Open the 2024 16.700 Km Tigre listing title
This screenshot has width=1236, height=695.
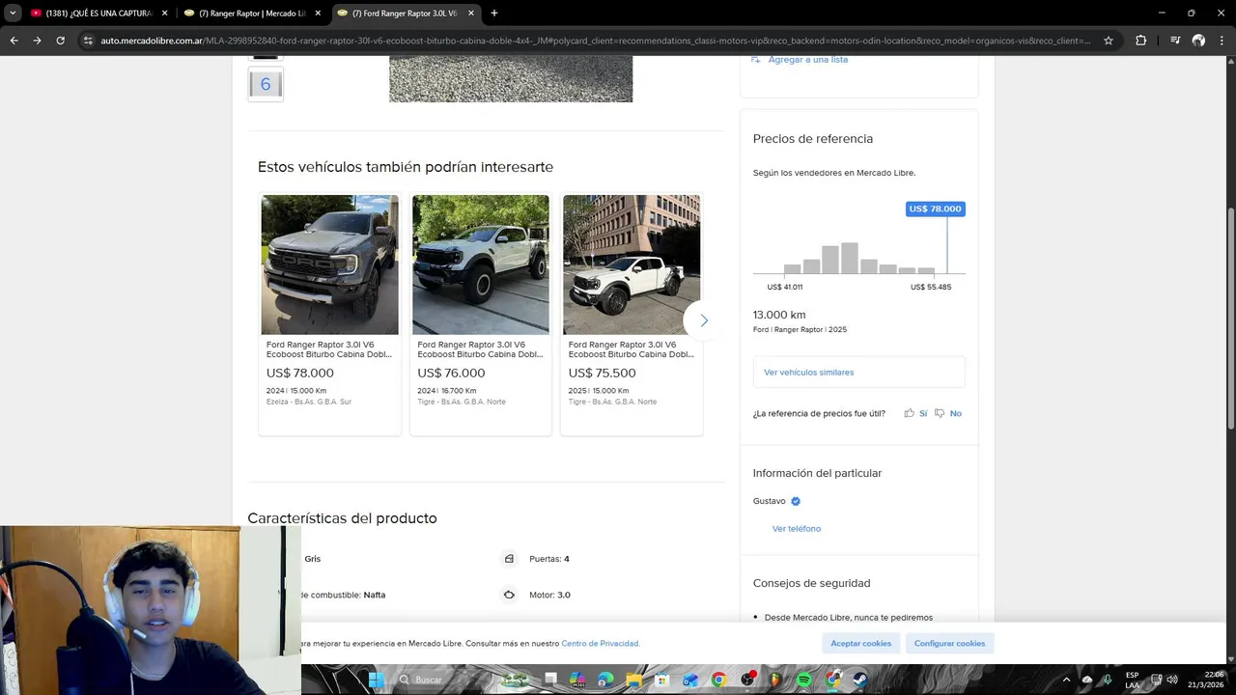480,349
